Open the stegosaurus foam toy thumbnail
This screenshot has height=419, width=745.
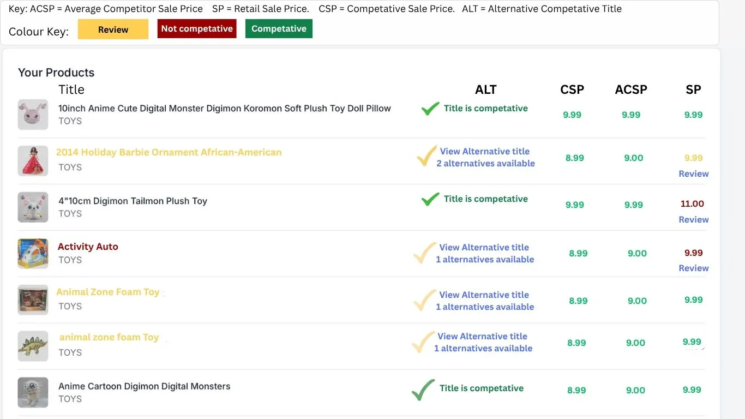click(x=33, y=346)
